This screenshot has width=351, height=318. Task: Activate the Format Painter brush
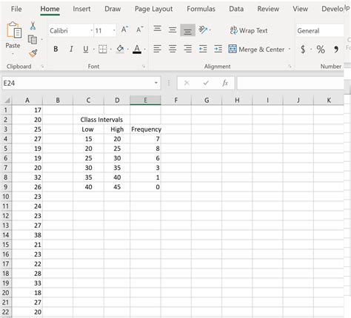(x=33, y=53)
